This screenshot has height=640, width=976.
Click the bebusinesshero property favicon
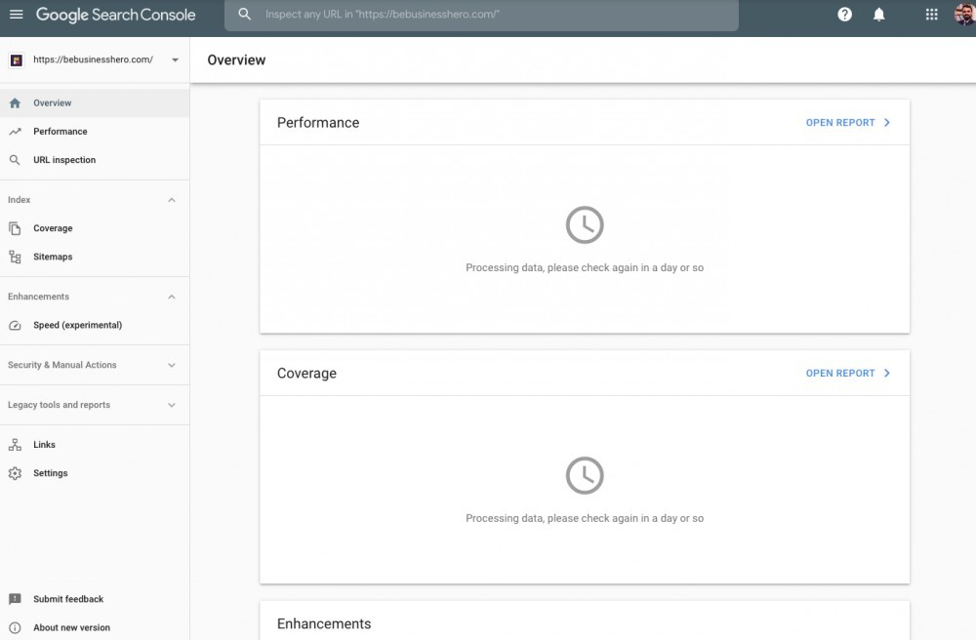pyautogui.click(x=17, y=60)
